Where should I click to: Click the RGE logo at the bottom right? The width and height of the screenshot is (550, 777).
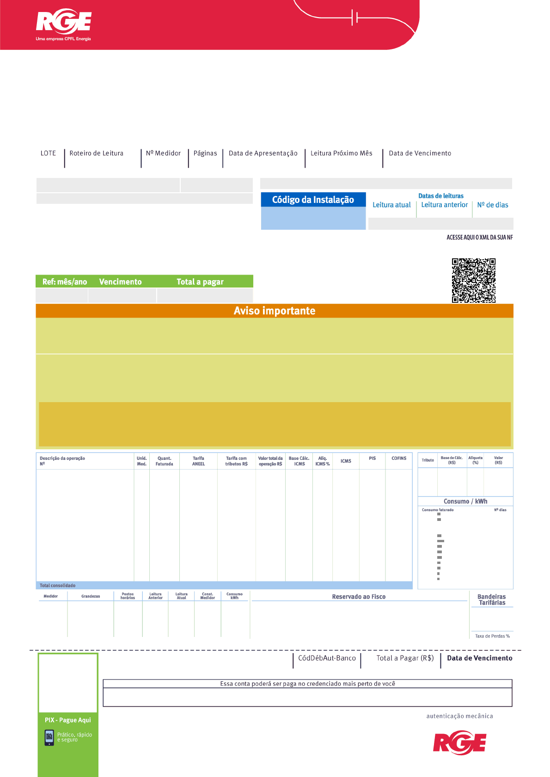click(x=459, y=743)
